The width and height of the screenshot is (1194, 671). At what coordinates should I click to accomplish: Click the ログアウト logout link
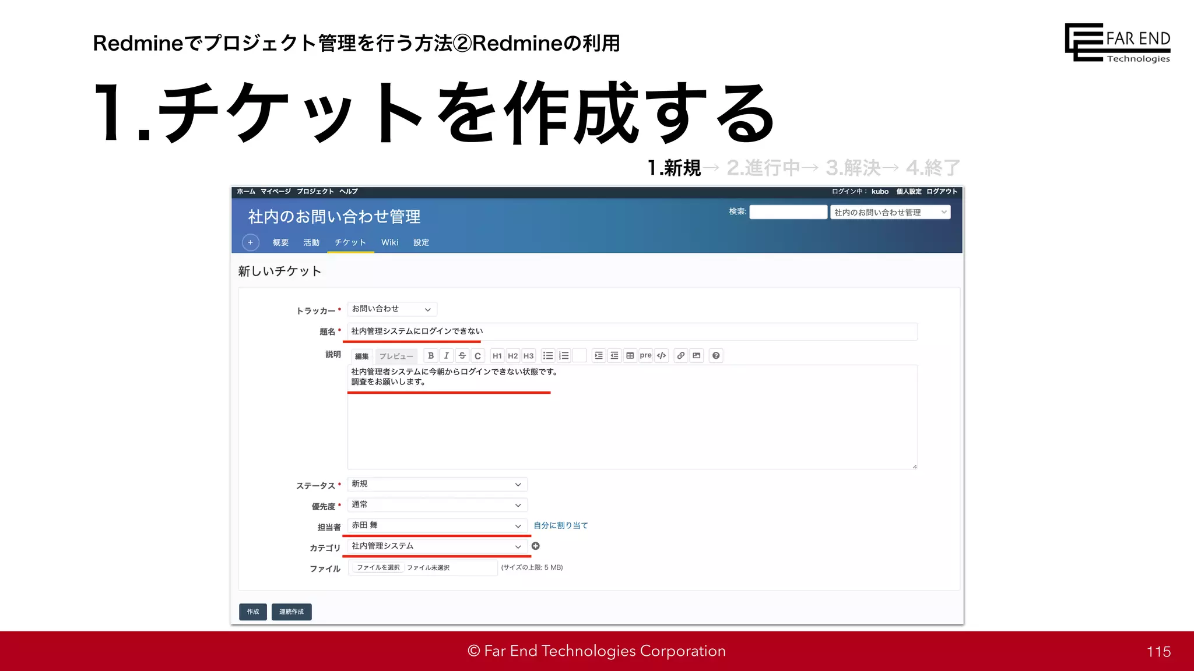click(942, 192)
